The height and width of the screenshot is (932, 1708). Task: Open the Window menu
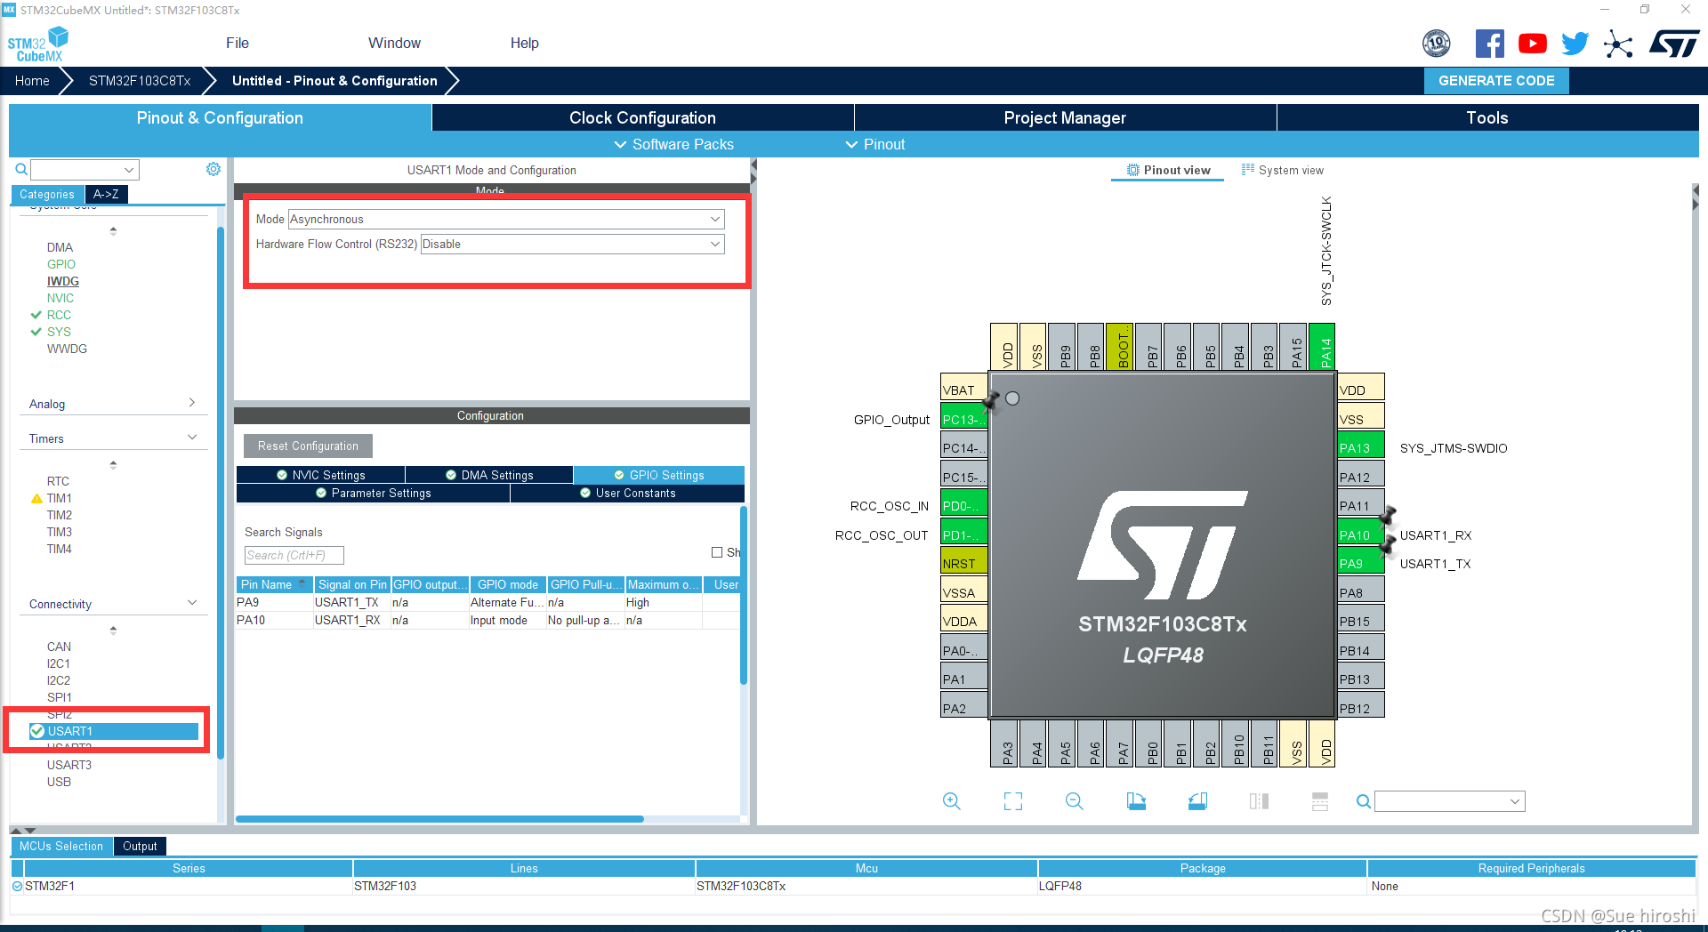(394, 43)
